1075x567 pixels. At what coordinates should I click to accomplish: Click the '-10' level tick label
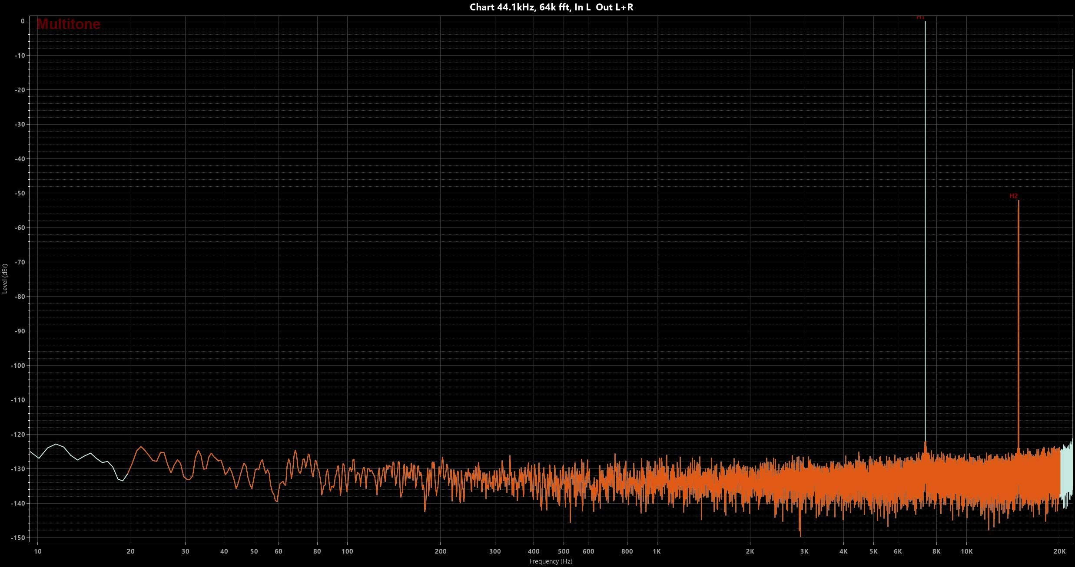click(19, 56)
